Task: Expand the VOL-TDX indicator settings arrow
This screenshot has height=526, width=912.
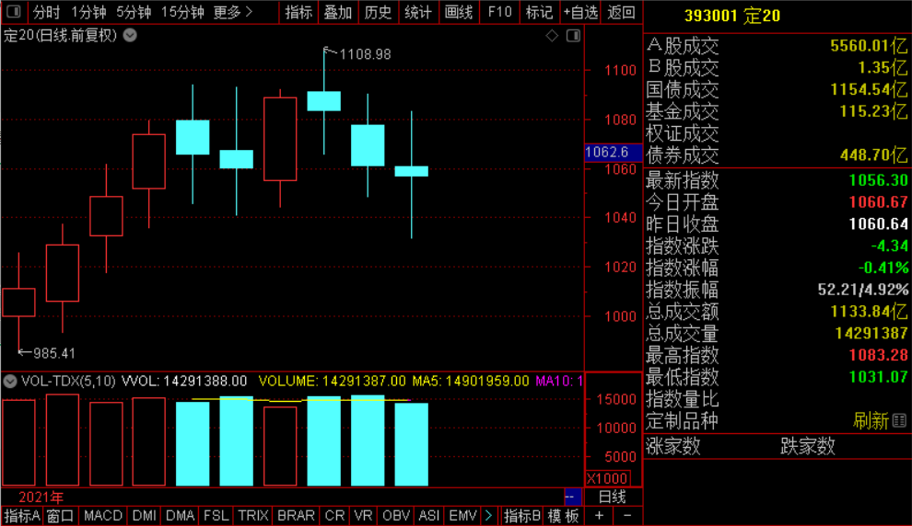Action: click(10, 381)
